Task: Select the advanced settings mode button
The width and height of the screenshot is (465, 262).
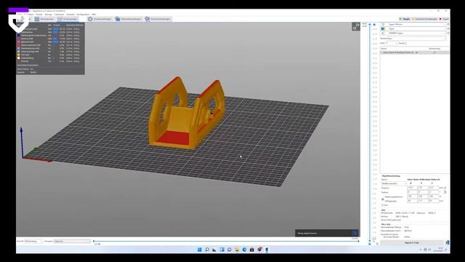Action: pyautogui.click(x=424, y=19)
